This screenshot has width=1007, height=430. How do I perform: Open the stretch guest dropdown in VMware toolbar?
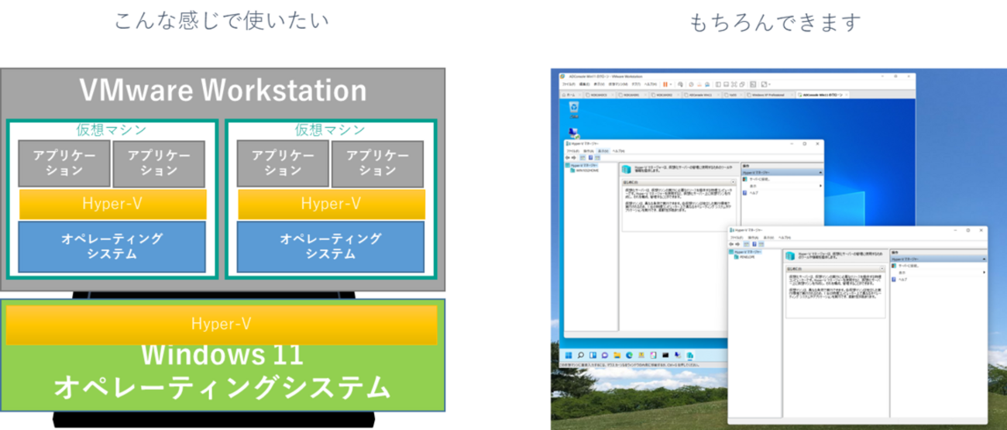(x=769, y=84)
